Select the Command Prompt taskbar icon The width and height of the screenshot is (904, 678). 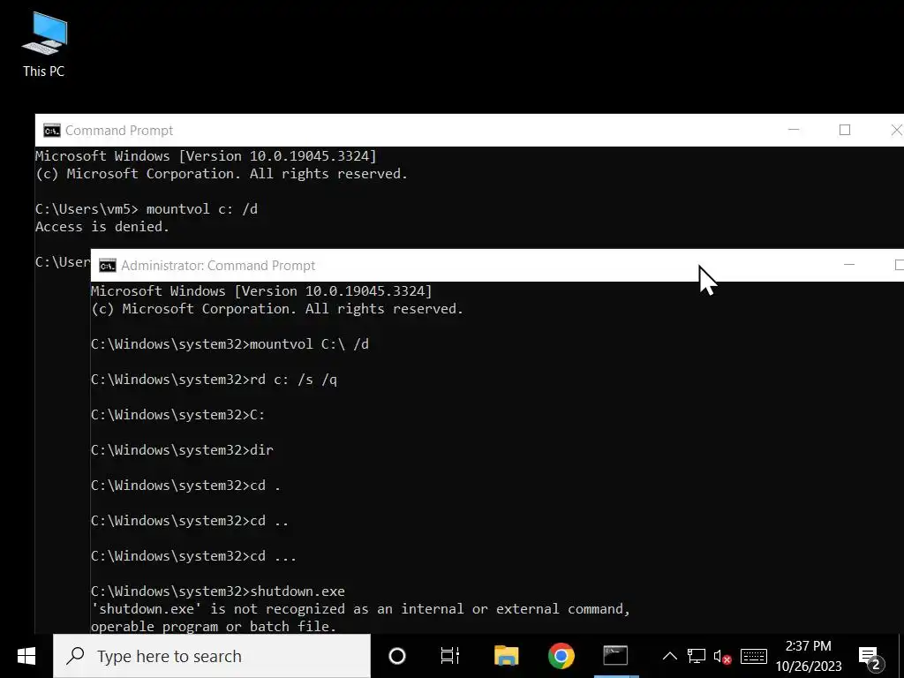pos(615,656)
